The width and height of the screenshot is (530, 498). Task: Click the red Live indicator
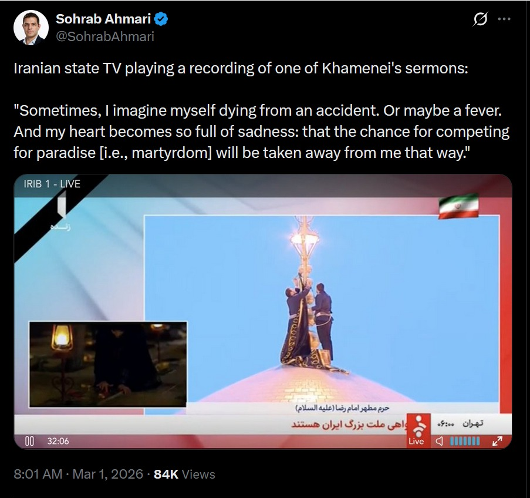point(416,441)
